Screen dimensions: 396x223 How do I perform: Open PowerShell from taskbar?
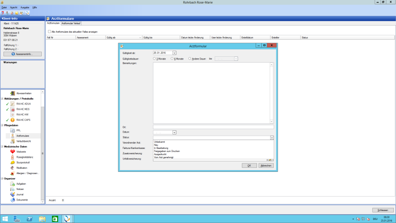tap(29, 219)
